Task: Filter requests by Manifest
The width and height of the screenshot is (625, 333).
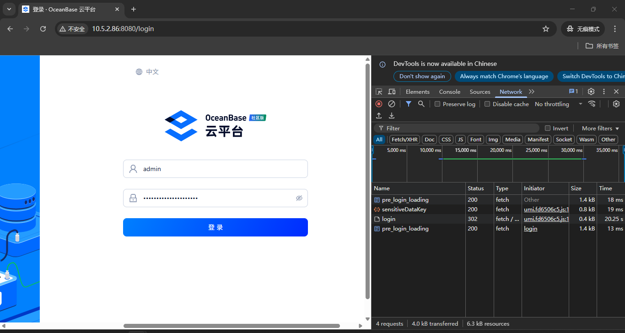Action: point(538,140)
